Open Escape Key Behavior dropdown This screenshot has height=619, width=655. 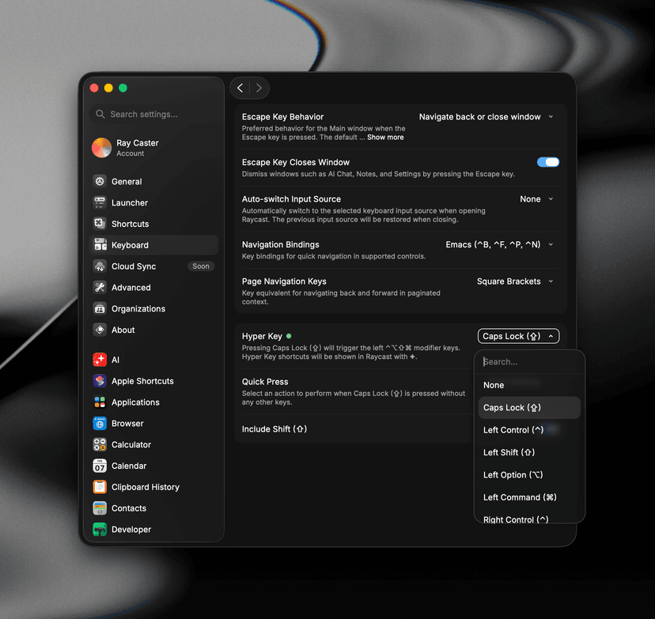(x=487, y=117)
